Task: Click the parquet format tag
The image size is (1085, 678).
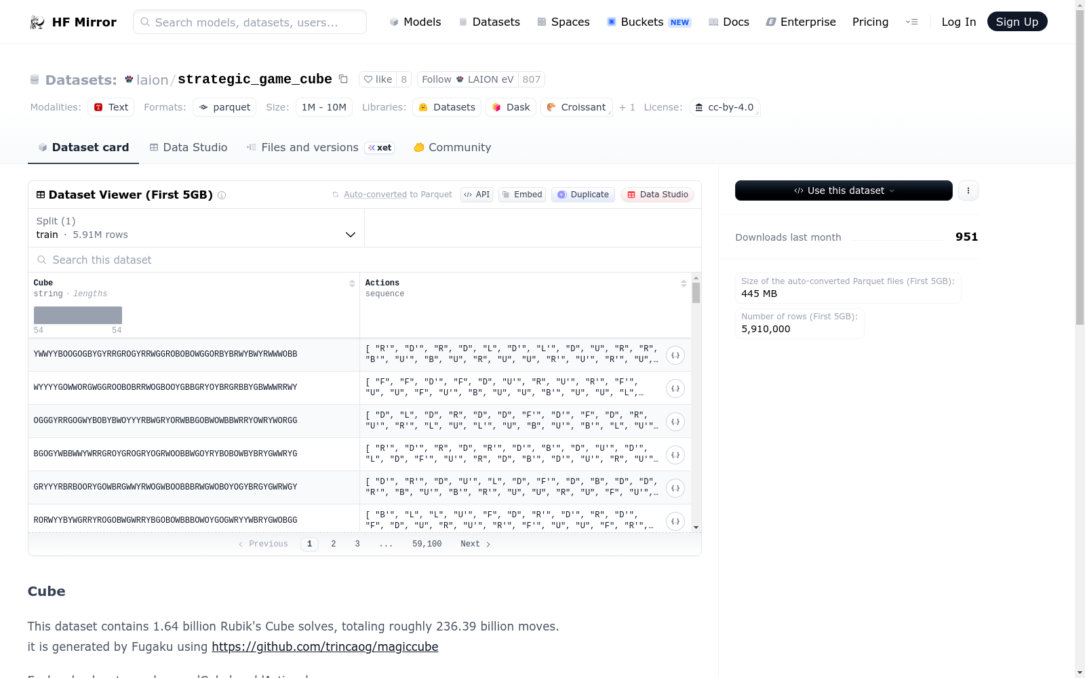Action: click(x=224, y=107)
